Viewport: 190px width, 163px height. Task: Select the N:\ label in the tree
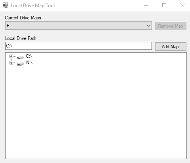[x=29, y=63]
